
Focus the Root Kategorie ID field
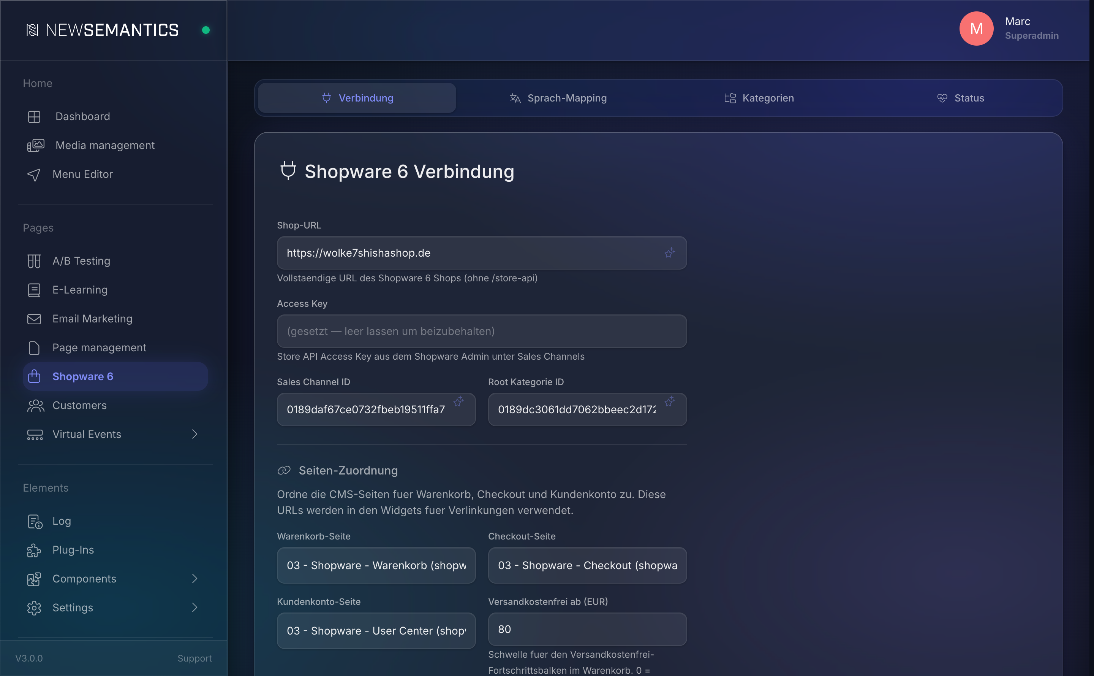coord(587,409)
